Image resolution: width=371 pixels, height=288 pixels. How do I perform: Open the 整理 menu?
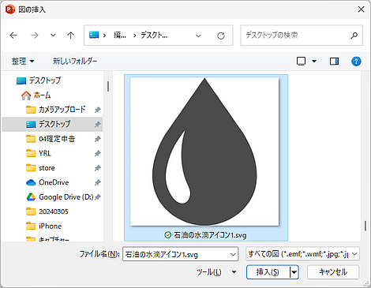[23, 62]
